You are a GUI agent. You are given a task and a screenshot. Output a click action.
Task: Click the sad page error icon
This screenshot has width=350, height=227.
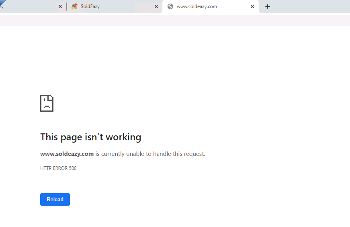[47, 103]
